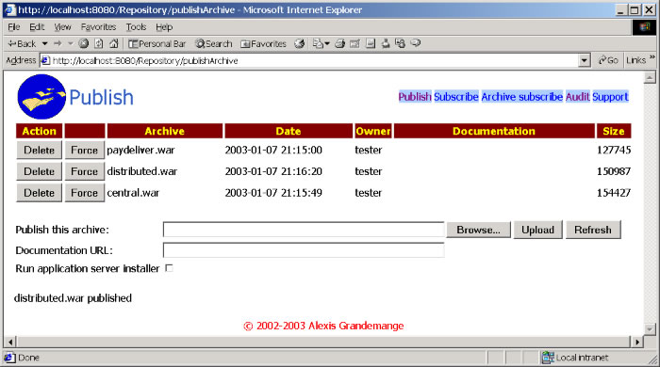Click the toolbar icon before Messenger
This screenshot has width=660, height=367.
[385, 43]
